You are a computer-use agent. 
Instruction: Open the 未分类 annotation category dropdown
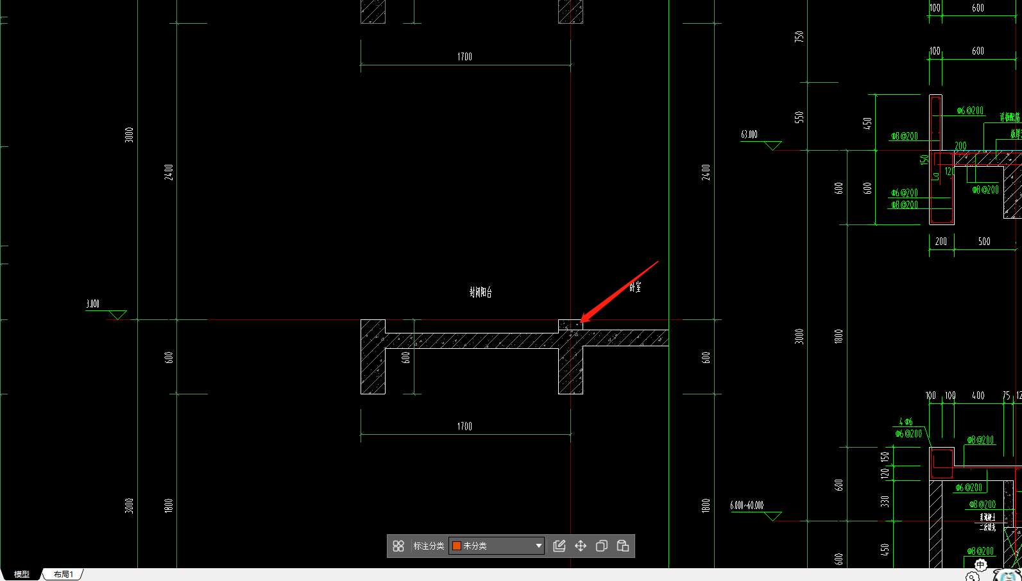(497, 546)
